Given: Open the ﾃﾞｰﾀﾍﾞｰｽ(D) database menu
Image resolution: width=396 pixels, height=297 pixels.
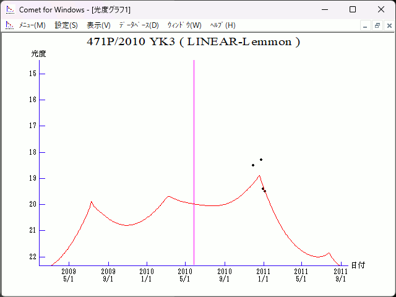Looking at the screenshot, I should pyautogui.click(x=139, y=25).
